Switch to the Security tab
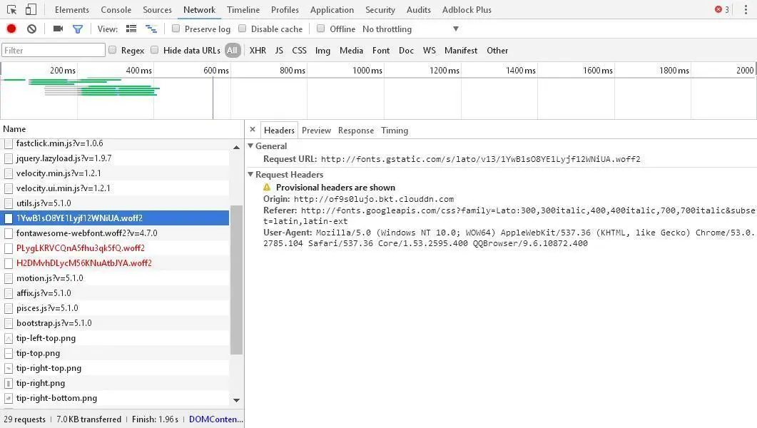This screenshot has height=428, width=757. point(380,10)
